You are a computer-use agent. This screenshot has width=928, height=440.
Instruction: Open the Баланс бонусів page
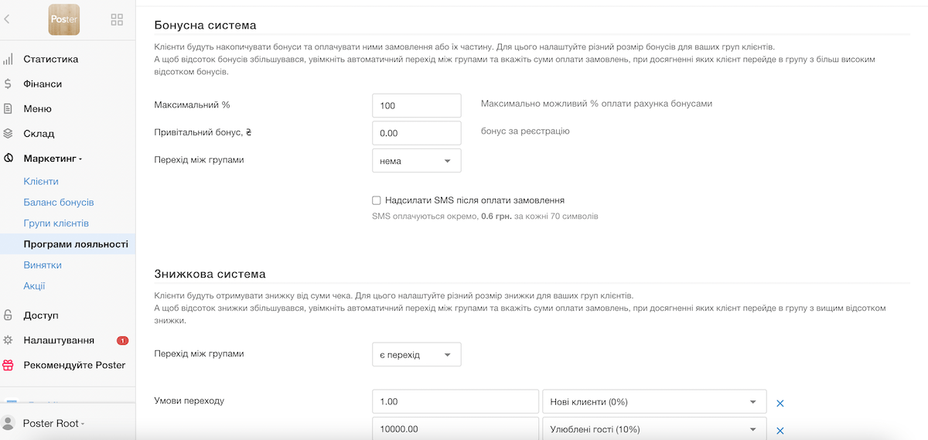(x=59, y=202)
